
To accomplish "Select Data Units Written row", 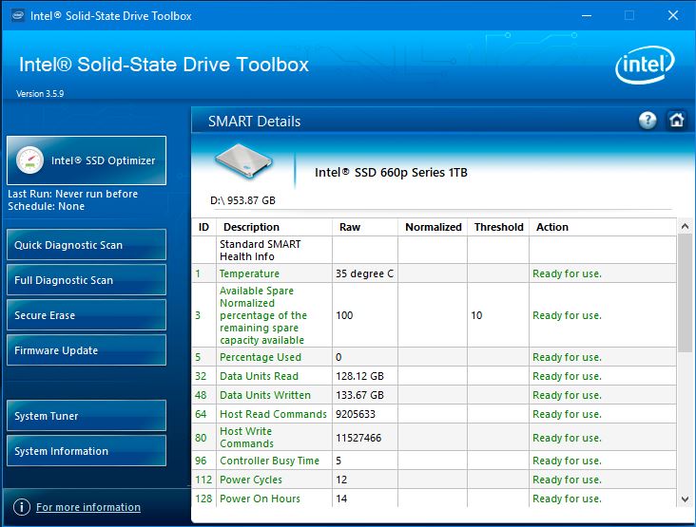I will [435, 395].
